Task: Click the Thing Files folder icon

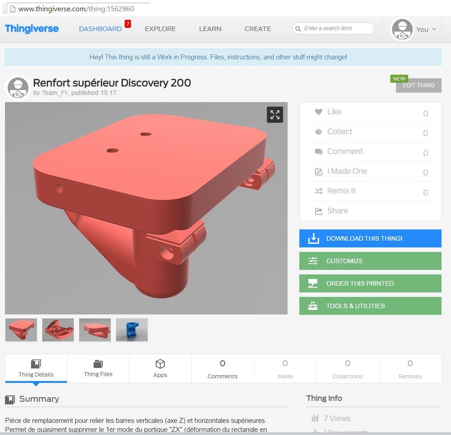Action: click(x=98, y=363)
